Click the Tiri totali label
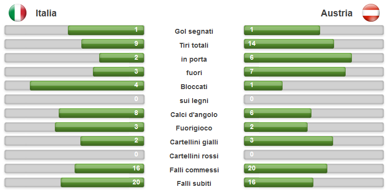 coord(194,45)
